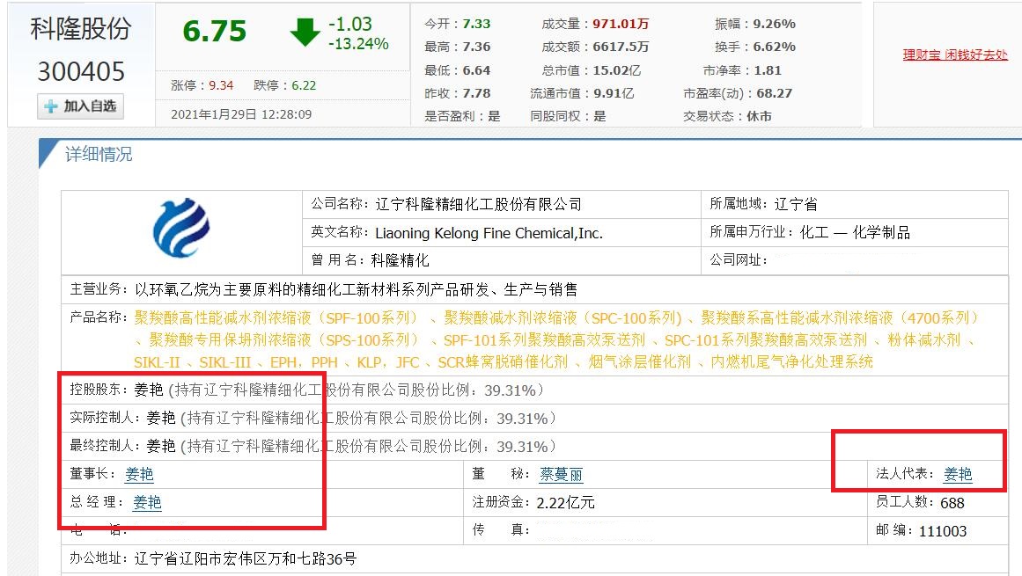Click price-to-book value 1.81
Viewport: 1022px width, 576px height.
(767, 70)
